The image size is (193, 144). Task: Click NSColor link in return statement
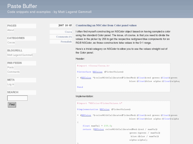click(99, 129)
